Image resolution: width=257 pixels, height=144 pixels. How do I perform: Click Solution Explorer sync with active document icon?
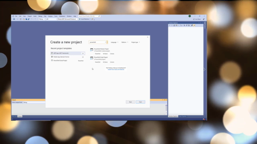click(x=184, y=25)
